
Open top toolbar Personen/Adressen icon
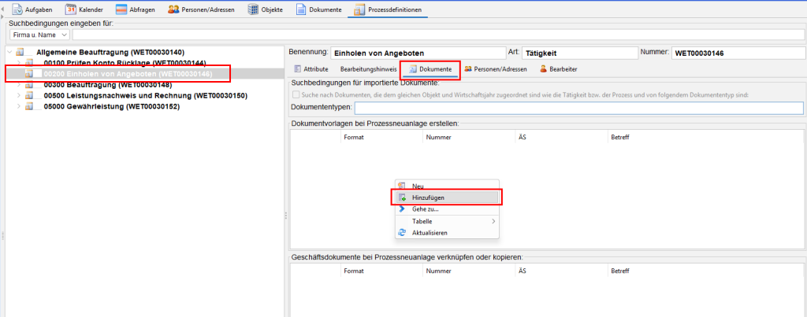(x=173, y=9)
